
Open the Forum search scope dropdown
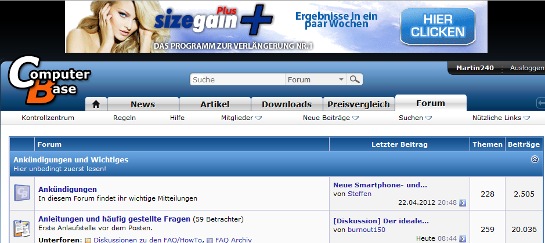pos(316,79)
